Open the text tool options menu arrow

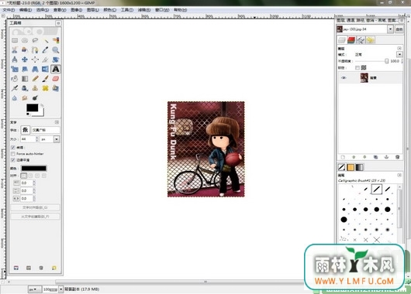click(57, 122)
